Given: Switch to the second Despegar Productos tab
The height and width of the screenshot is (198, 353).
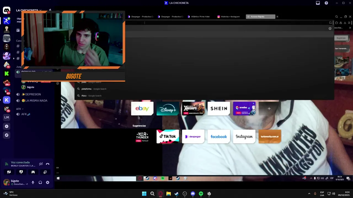Looking at the screenshot, I should 170,16.
